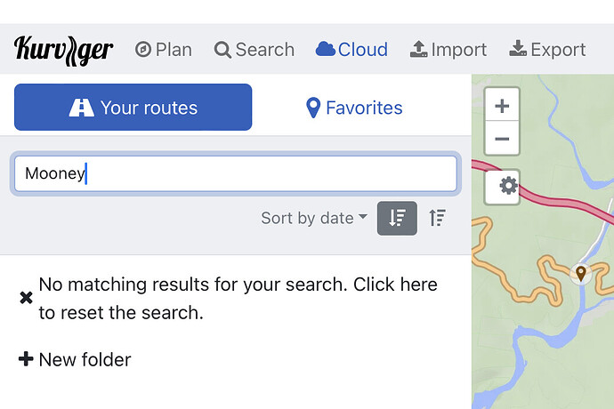Switch to Your routes tab
Screen dimensions: 614x409
[x=133, y=108]
